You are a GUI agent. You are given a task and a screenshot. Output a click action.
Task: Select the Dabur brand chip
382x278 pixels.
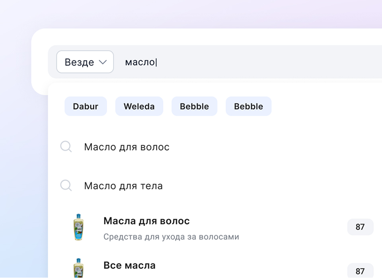click(x=86, y=106)
